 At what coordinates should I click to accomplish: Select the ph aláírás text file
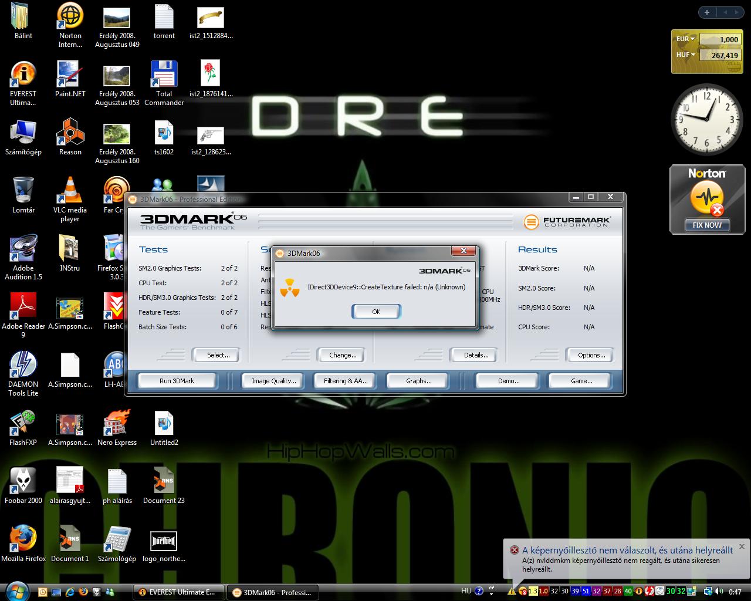(x=117, y=487)
